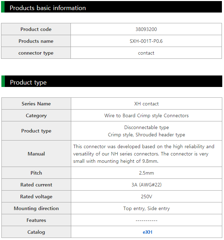Image resolution: width=224 pixels, height=240 pixels.
Task: Click the "connector type" row label
Action: coord(36,53)
